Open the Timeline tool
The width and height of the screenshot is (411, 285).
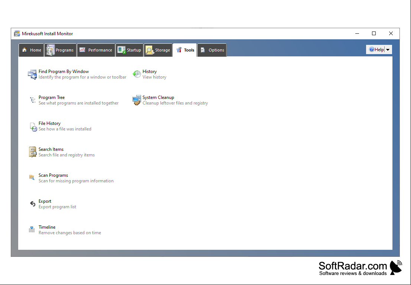click(47, 227)
